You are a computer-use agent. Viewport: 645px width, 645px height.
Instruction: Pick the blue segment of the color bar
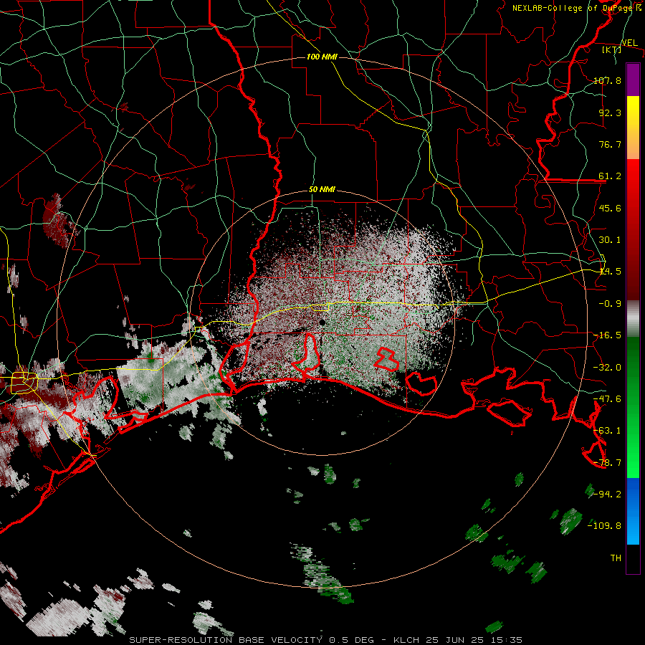click(633, 511)
